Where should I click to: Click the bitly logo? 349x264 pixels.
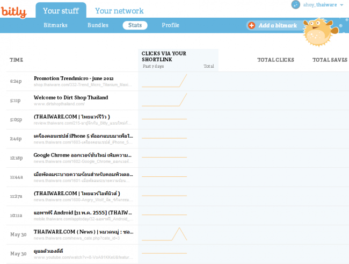point(13,12)
